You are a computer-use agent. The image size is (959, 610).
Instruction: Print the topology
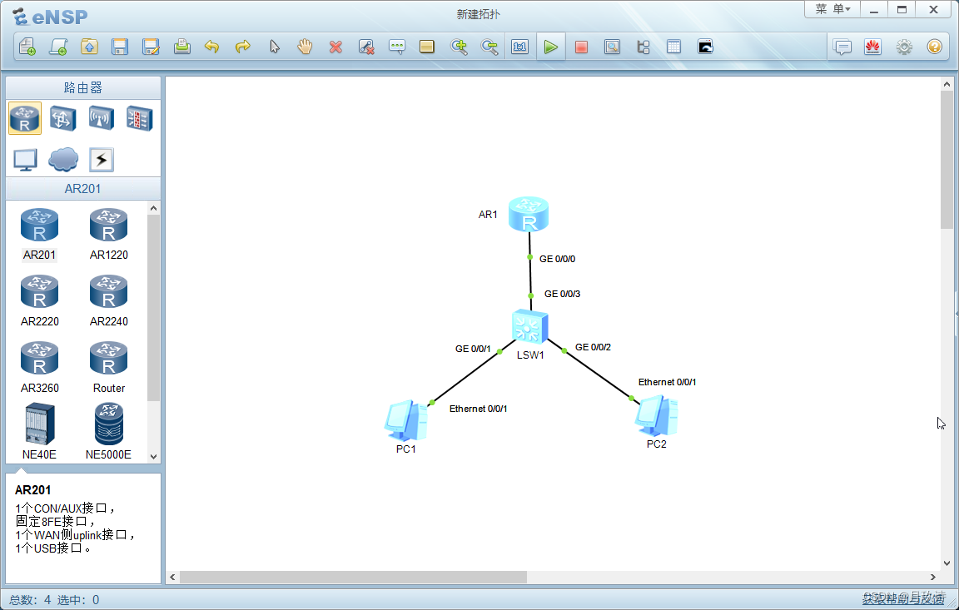point(181,47)
